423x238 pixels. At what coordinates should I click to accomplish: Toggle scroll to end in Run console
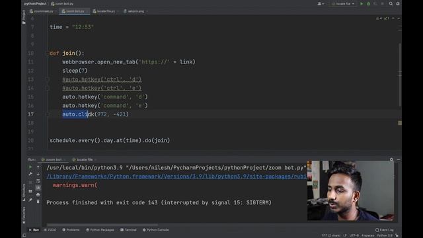[38, 188]
